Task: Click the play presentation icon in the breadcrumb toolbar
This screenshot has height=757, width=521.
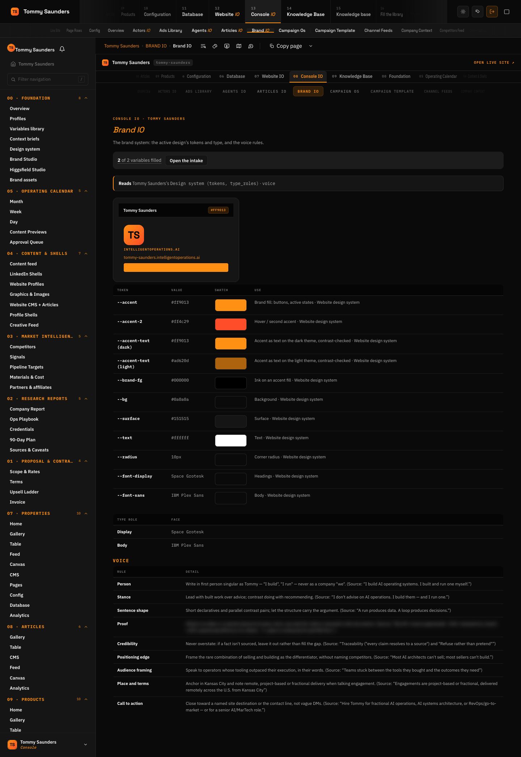Action: tap(227, 46)
